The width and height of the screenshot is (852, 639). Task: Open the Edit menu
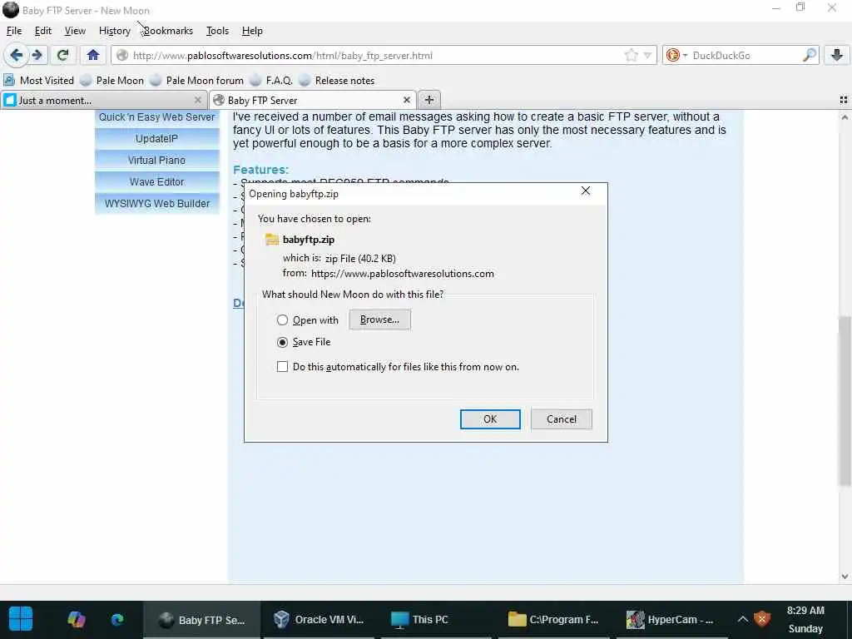click(x=43, y=31)
